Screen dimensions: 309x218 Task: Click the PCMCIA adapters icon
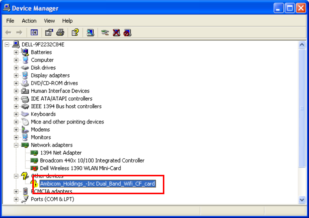pyautogui.click(x=25, y=191)
